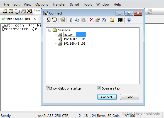Click the Reconnect icon in main toolbar
The image size is (164, 118).
23,11
